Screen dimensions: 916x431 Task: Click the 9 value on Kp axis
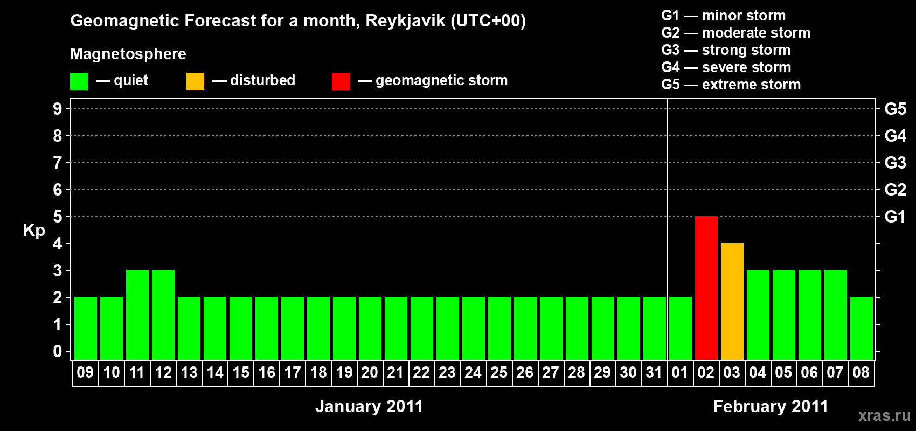(58, 109)
